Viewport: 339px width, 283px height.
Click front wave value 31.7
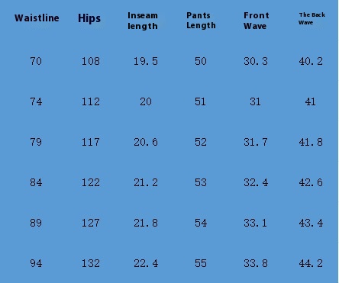(x=256, y=142)
